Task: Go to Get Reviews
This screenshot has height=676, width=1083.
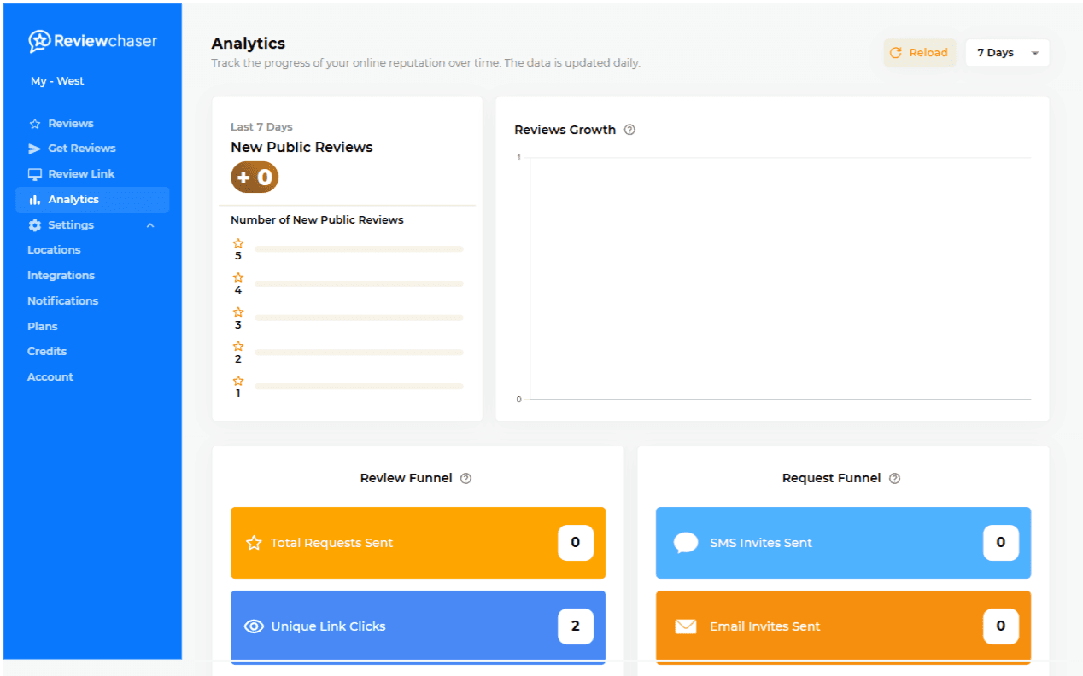Action: coord(82,149)
